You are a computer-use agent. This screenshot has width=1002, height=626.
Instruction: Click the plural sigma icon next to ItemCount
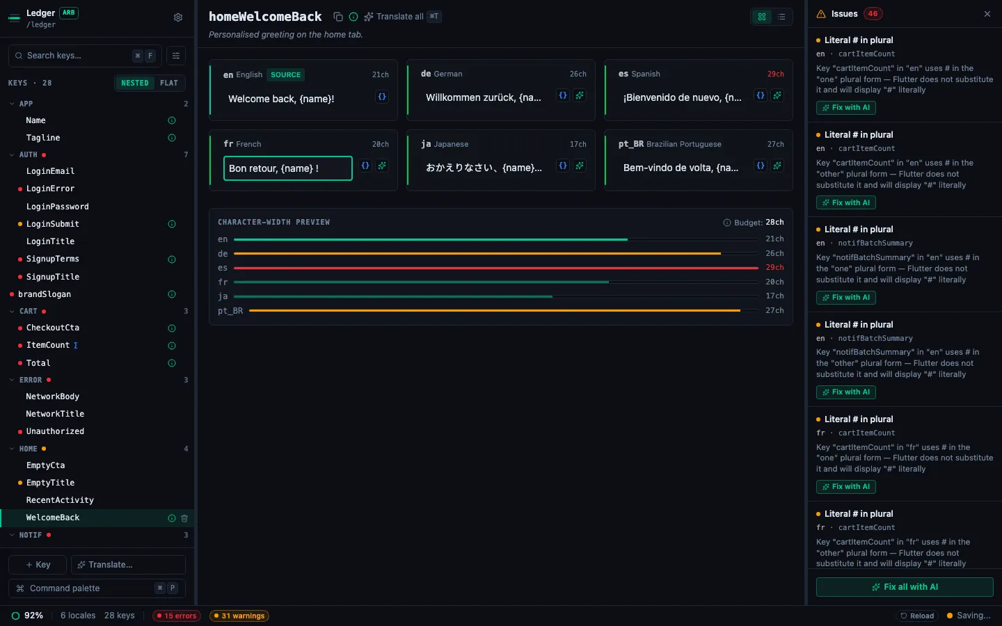(x=76, y=346)
